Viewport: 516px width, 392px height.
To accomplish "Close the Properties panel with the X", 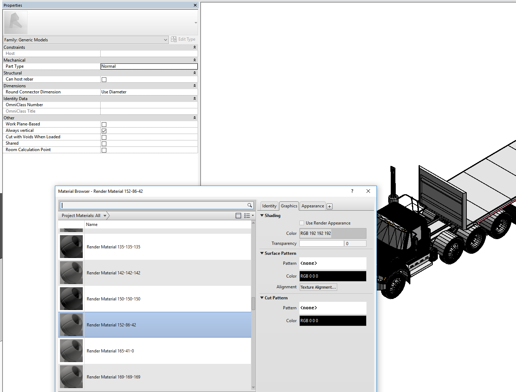I will click(195, 5).
